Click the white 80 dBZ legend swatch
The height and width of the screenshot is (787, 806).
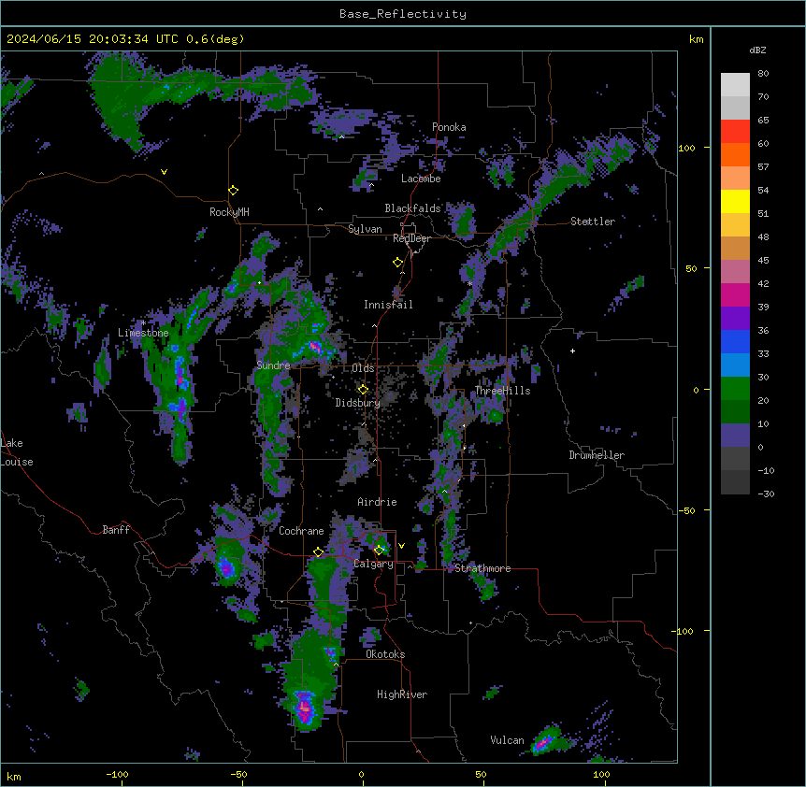735,85
